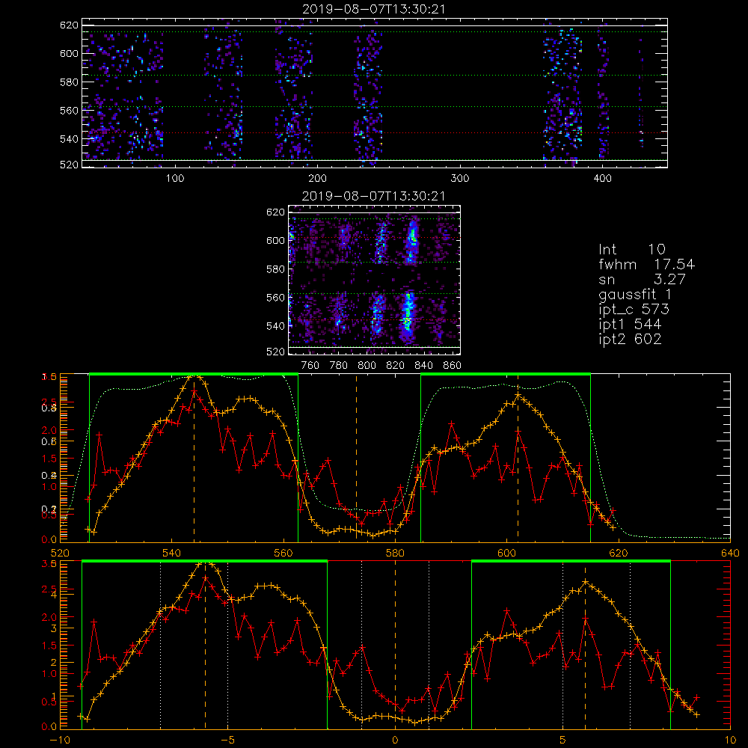748x748 pixels.
Task: Click the 'ipt2 602' entry
Action: tap(630, 339)
